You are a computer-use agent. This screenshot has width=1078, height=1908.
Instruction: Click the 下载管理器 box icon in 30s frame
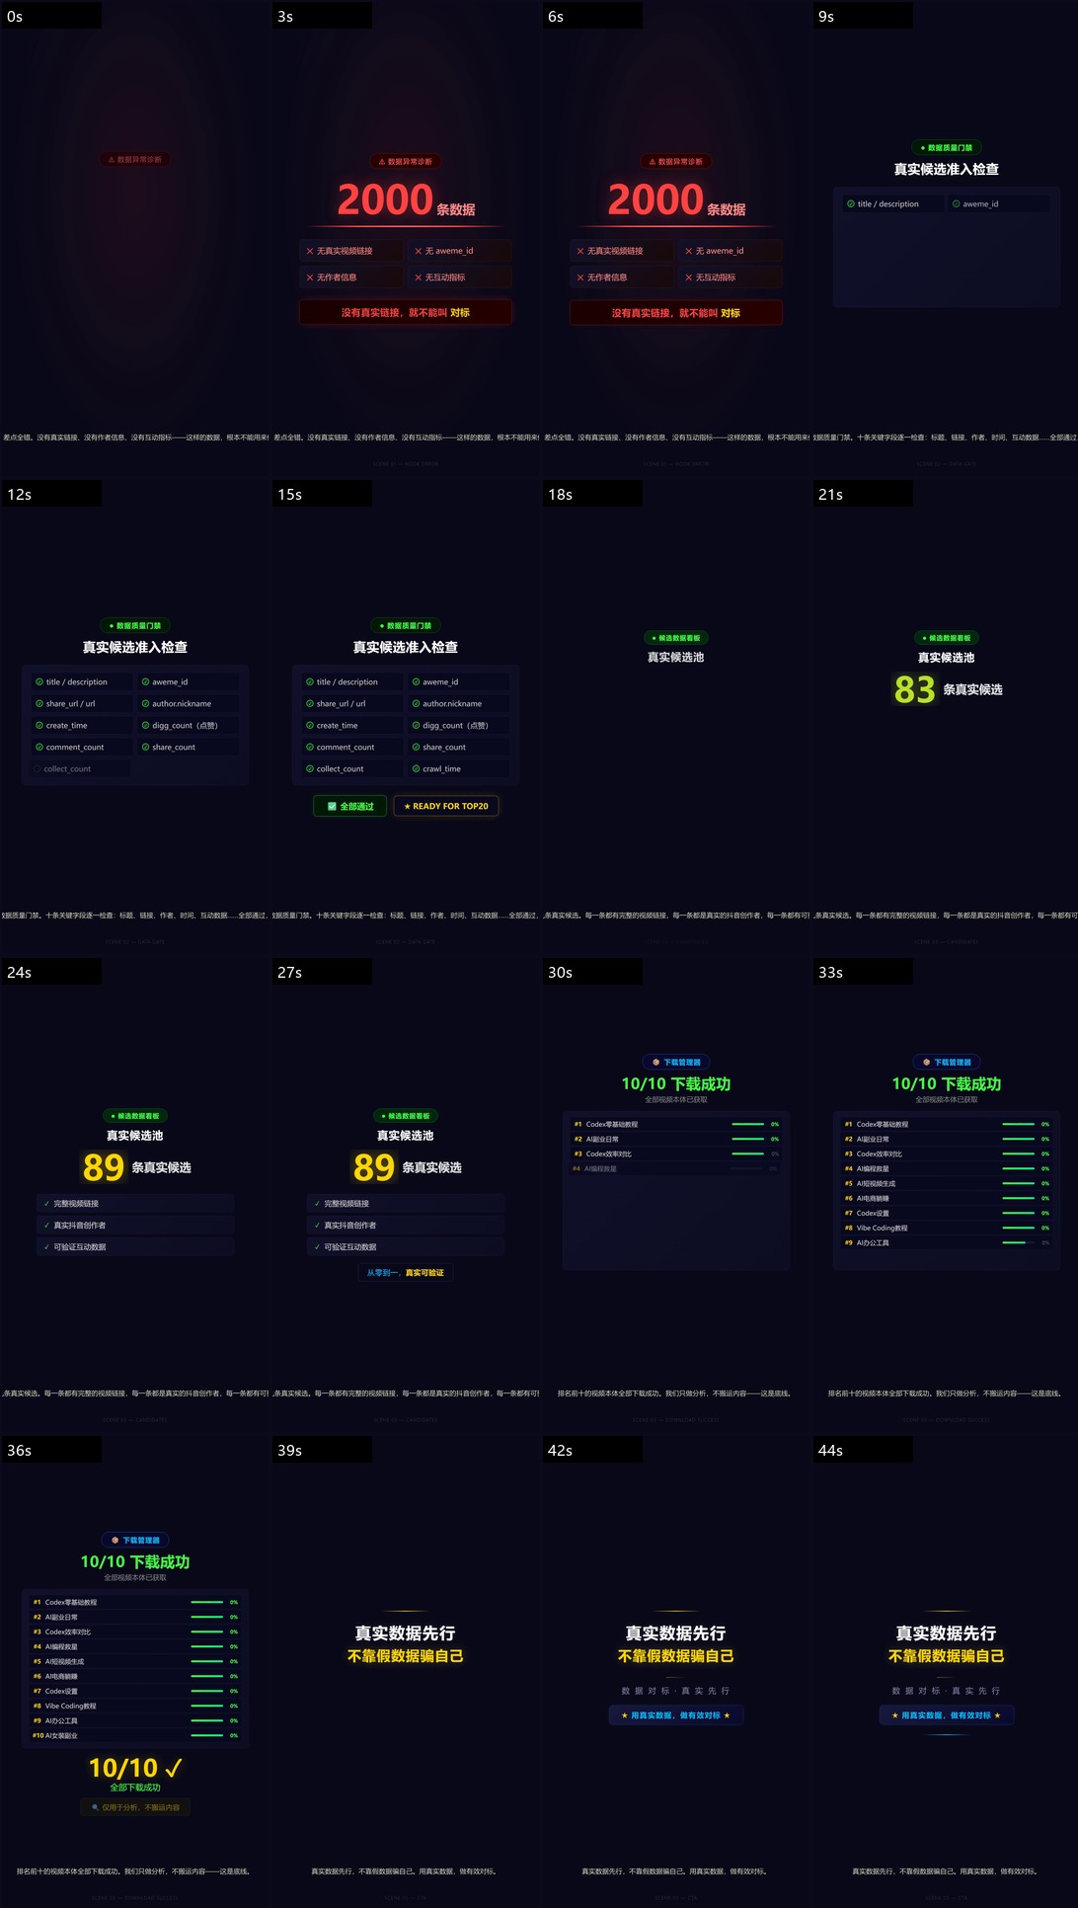(656, 1063)
